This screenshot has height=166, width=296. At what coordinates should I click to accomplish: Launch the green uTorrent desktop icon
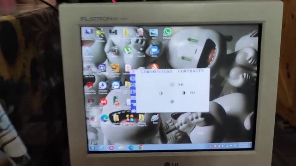[x=128, y=50]
